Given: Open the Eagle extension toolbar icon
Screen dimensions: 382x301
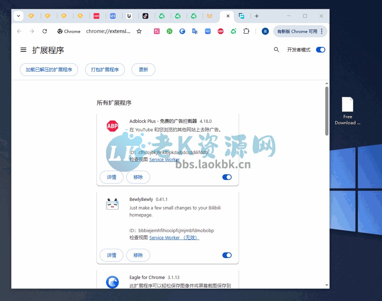Looking at the screenshot, I should [x=182, y=31].
